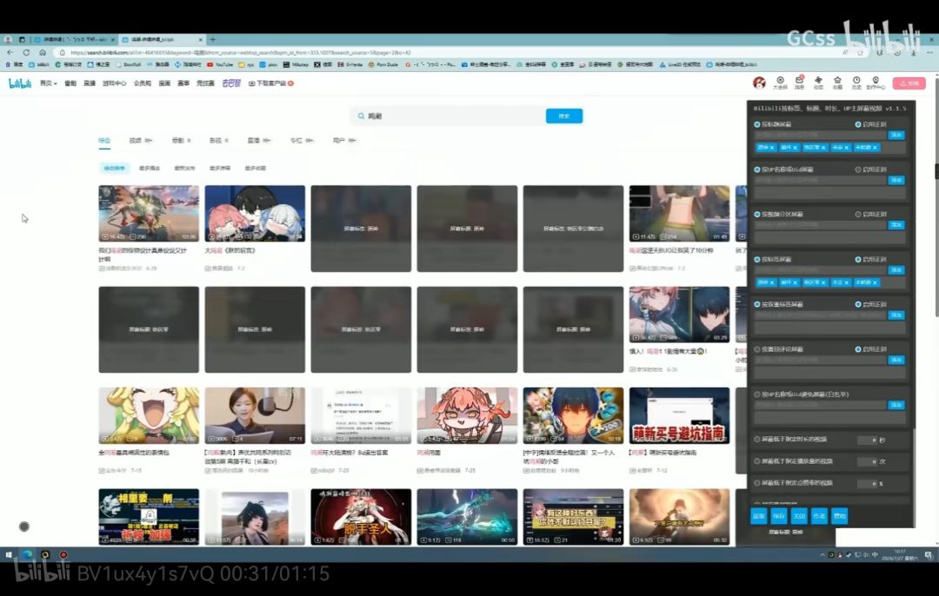Open the user avatar menu
This screenshot has height=596, width=939.
759,83
